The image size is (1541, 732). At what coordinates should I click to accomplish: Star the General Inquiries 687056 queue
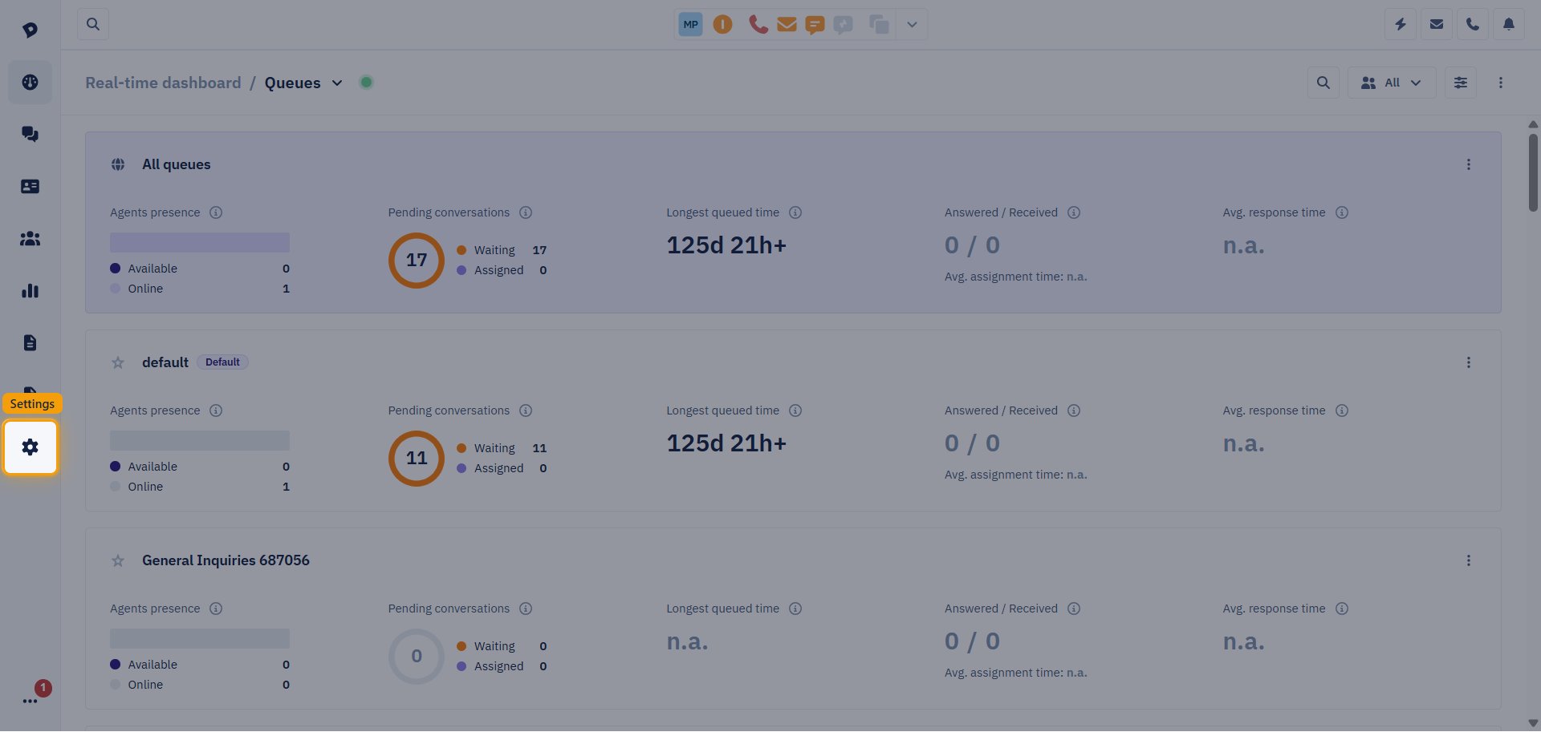[118, 560]
